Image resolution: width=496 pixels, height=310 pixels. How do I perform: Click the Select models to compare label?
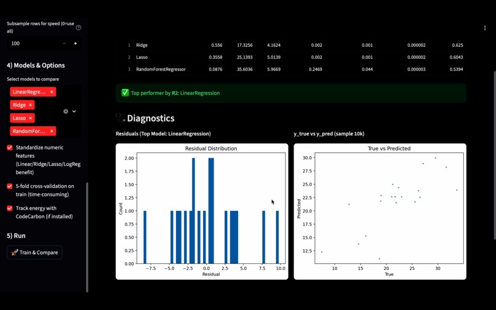tap(33, 79)
